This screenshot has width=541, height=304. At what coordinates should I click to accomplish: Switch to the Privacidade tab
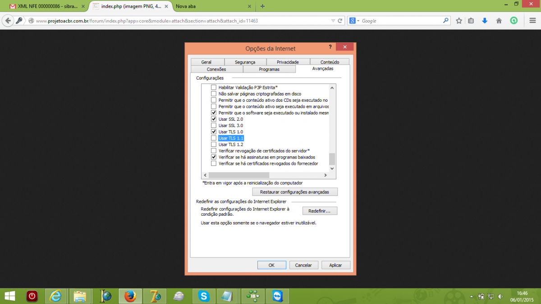pyautogui.click(x=288, y=62)
